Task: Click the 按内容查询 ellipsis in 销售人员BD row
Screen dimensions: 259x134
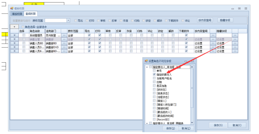Action: tap(213, 43)
